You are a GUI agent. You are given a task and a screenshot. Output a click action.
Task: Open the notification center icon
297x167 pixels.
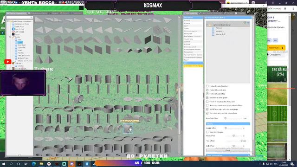tap(292, 164)
